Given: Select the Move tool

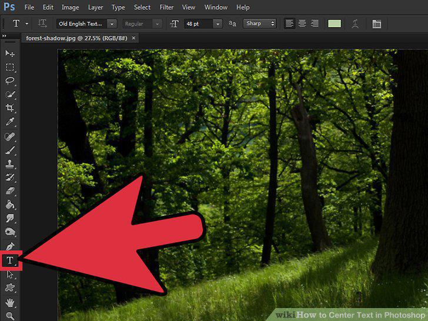Looking at the screenshot, I should 10,53.
